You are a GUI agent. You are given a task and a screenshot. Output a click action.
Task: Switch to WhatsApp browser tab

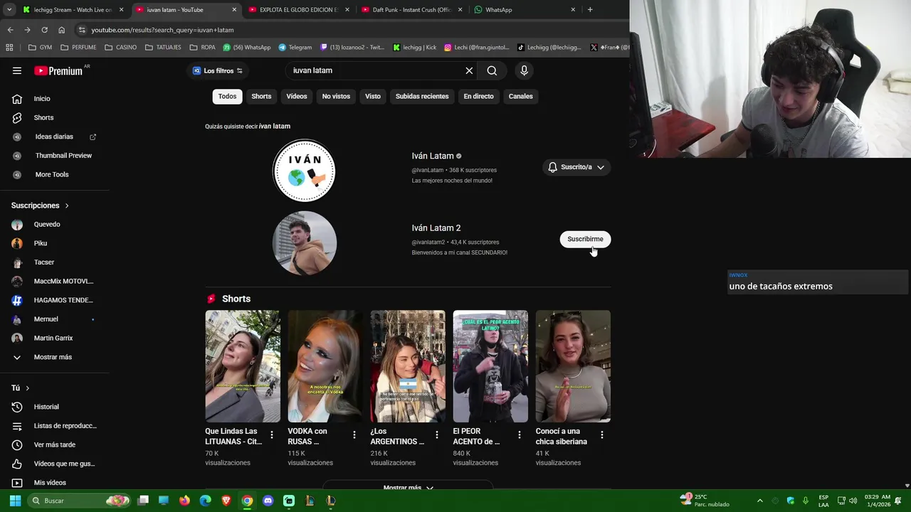(523, 9)
